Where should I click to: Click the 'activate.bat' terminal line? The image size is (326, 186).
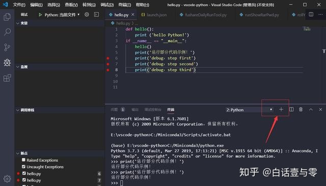pos(171,135)
